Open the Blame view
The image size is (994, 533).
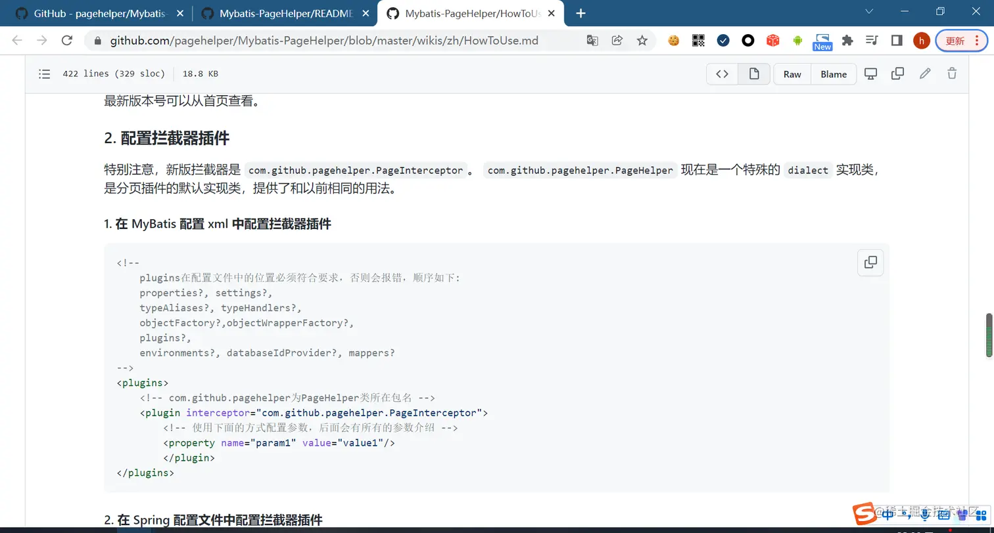(834, 74)
